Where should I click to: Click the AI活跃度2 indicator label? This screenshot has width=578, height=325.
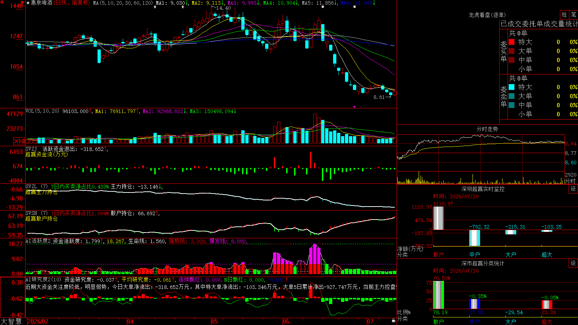point(38,241)
